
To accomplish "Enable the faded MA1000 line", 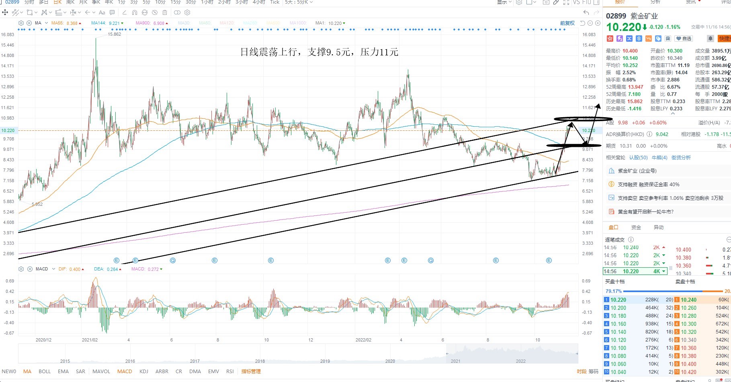I will (x=298, y=23).
